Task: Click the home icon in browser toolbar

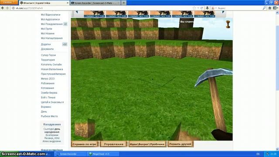Action: tap(270, 8)
